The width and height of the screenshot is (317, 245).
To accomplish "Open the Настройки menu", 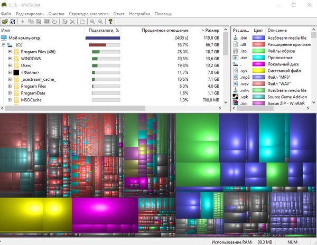I will pyautogui.click(x=139, y=13).
